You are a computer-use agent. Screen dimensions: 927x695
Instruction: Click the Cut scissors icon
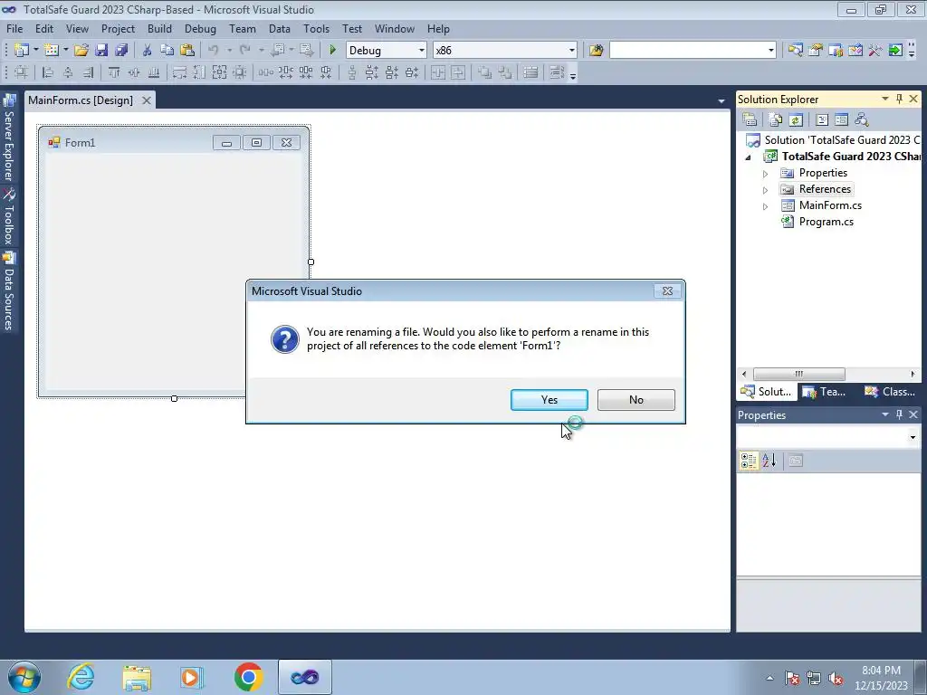[147, 51]
